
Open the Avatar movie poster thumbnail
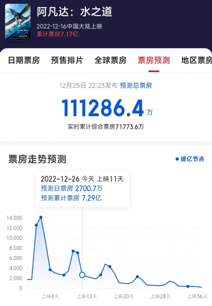(18, 22)
